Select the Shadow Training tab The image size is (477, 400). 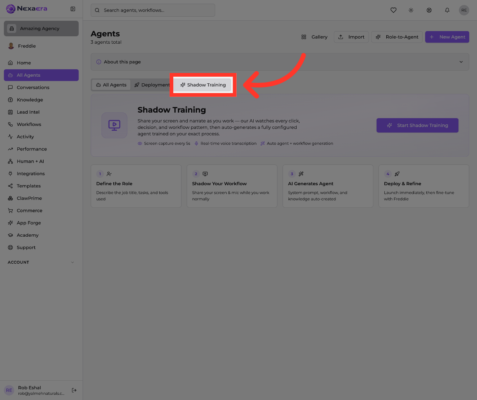(x=203, y=85)
